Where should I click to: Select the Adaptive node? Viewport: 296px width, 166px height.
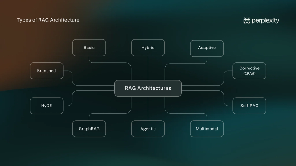click(x=207, y=48)
